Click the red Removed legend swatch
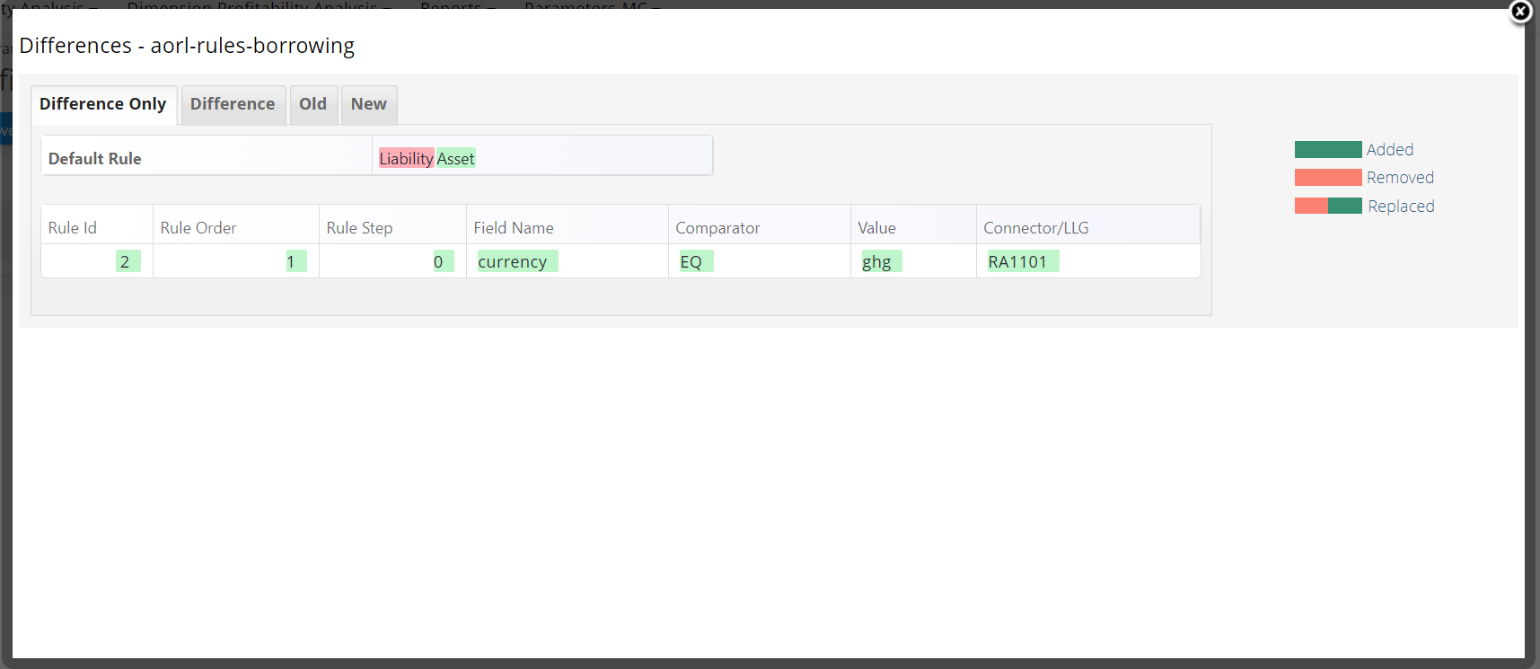This screenshot has width=1540, height=669. click(1328, 177)
